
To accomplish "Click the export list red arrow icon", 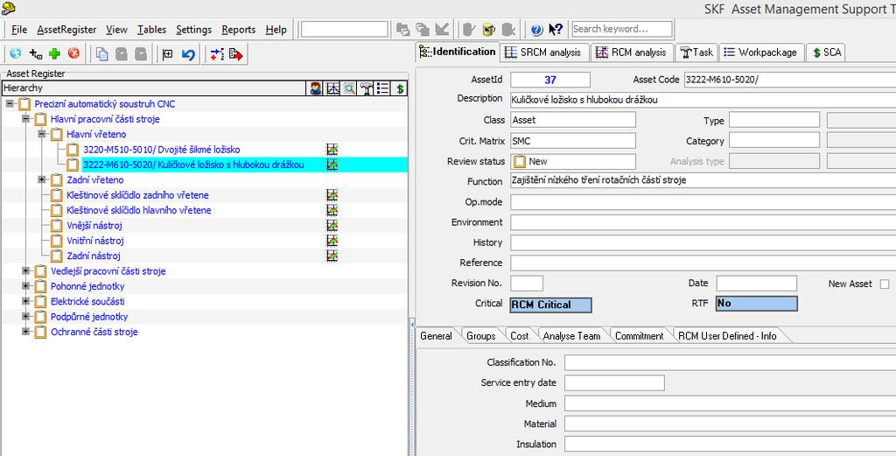I will (x=235, y=54).
